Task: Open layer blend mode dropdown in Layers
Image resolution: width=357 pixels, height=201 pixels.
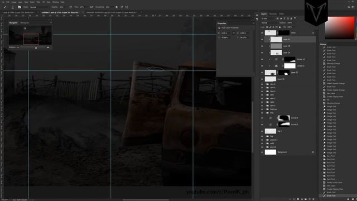Action: pos(269,23)
